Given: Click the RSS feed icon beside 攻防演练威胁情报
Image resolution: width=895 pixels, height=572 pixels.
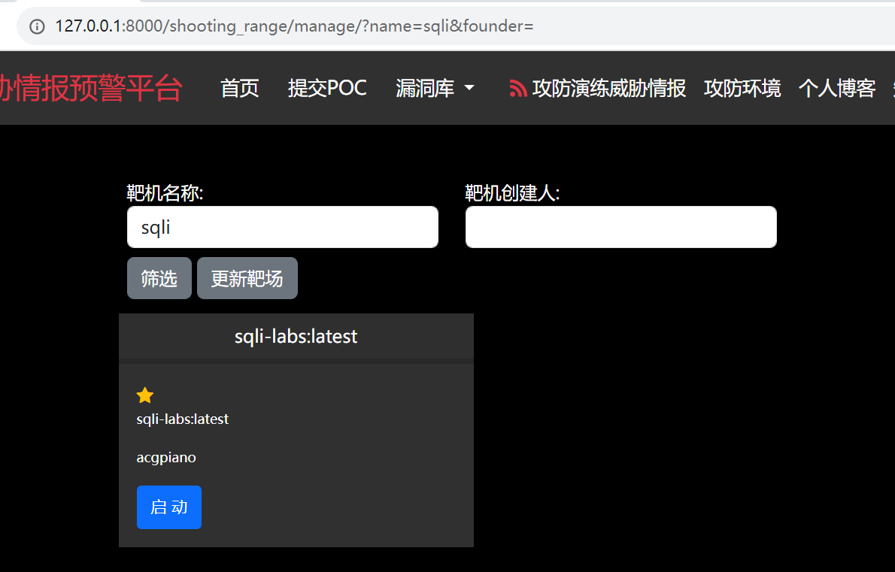Looking at the screenshot, I should [x=517, y=88].
